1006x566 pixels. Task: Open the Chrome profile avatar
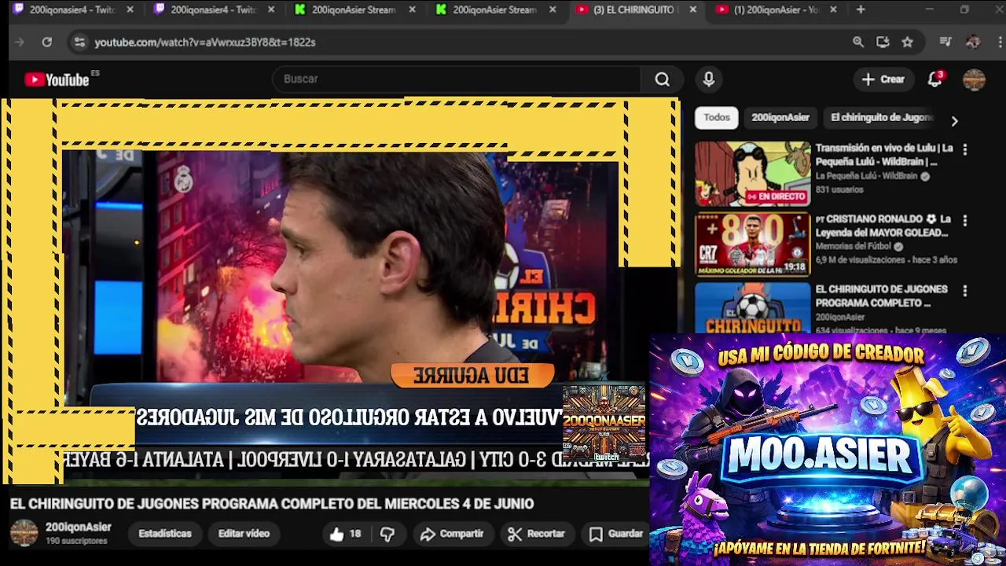[973, 42]
